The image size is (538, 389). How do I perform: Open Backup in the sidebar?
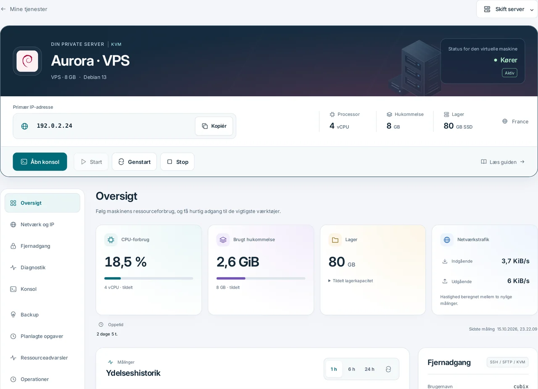coord(42,315)
